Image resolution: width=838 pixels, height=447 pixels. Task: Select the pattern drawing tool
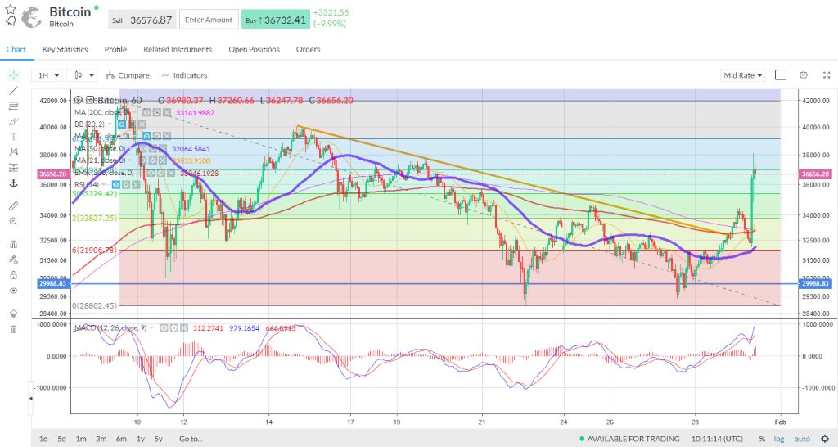(x=13, y=152)
